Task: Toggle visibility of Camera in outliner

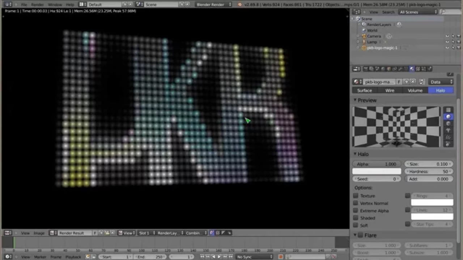Action: 447,36
